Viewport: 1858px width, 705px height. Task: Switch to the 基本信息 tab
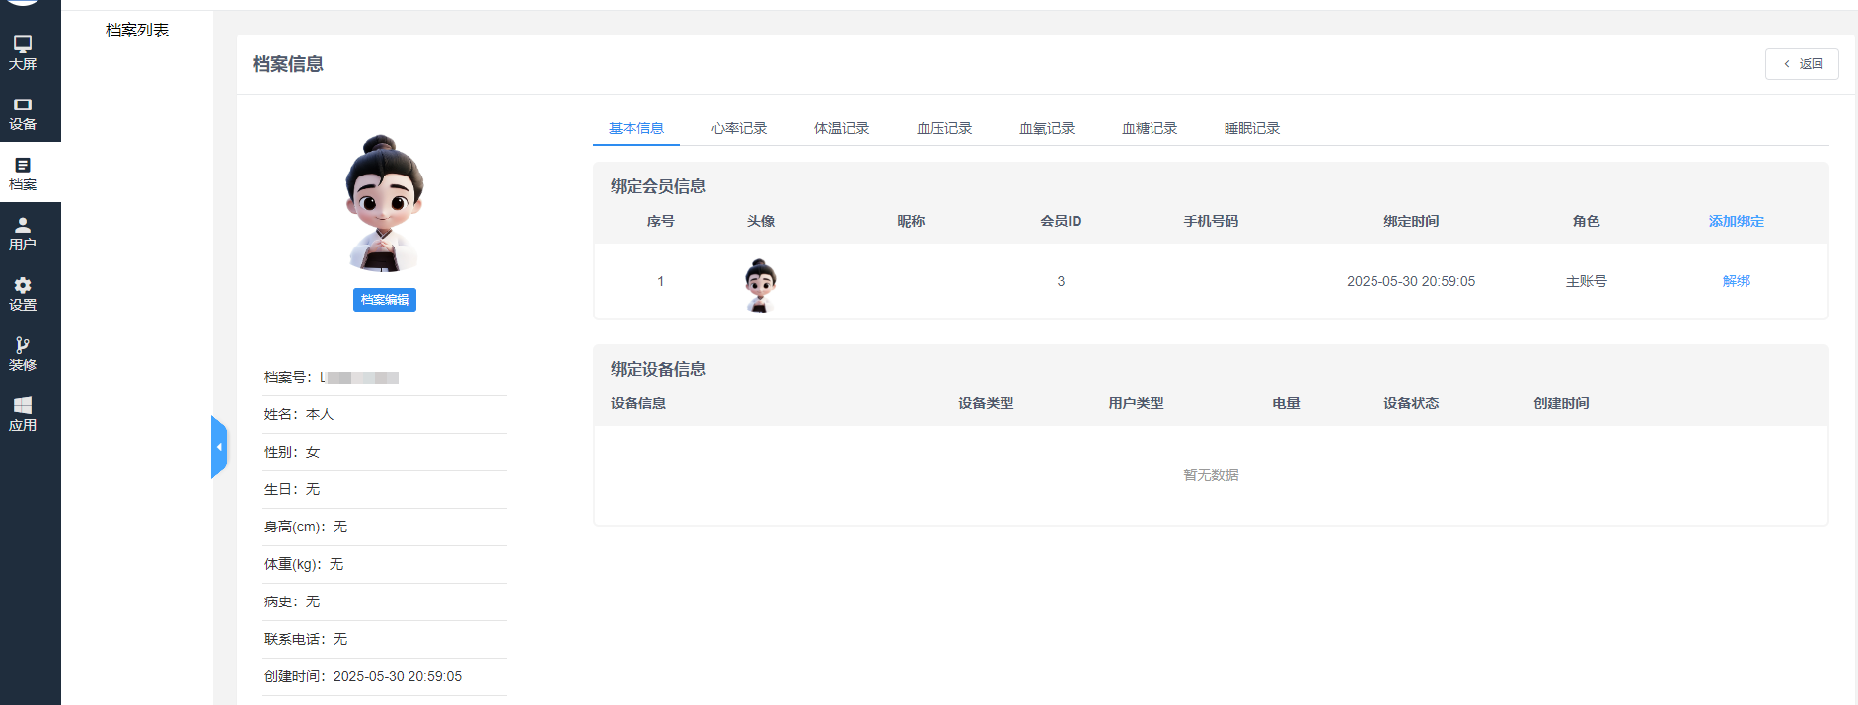point(636,128)
